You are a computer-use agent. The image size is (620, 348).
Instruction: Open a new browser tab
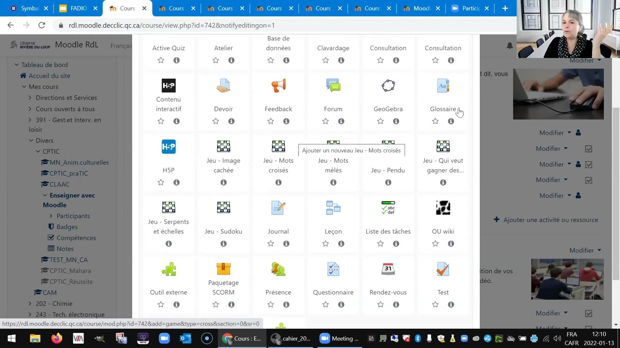[505, 8]
